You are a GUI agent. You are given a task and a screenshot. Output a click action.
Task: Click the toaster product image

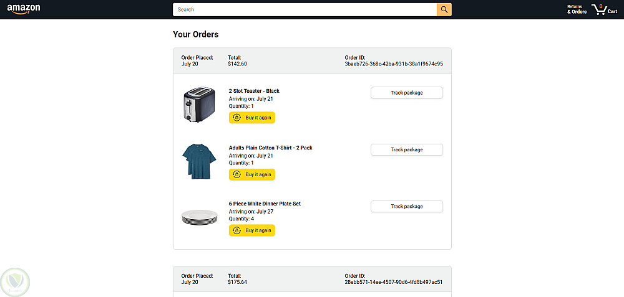199,104
